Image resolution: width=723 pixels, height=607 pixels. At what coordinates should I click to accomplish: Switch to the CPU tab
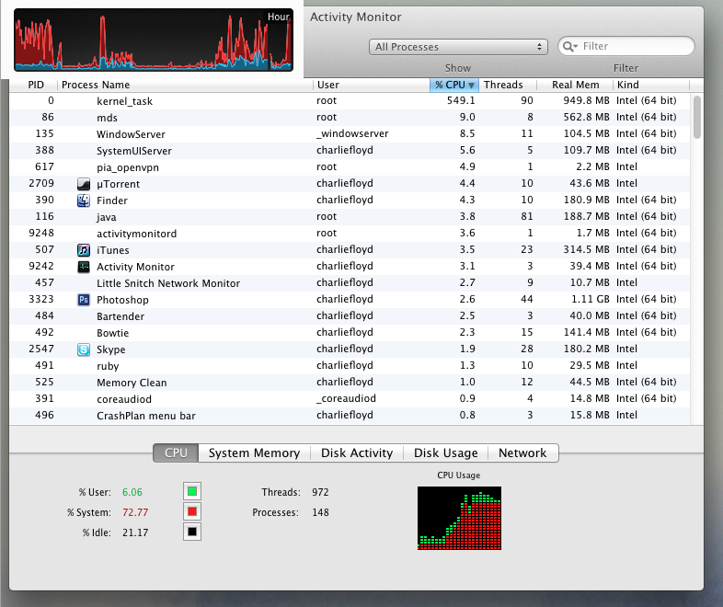click(x=176, y=453)
